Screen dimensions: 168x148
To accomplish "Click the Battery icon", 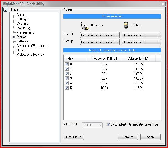I will pyautogui.click(x=126, y=25).
